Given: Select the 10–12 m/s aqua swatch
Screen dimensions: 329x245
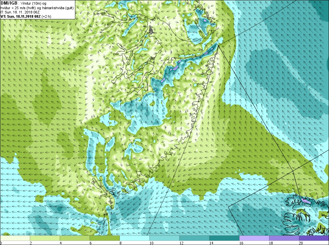Looking at the screenshot, I should coord(164,238).
